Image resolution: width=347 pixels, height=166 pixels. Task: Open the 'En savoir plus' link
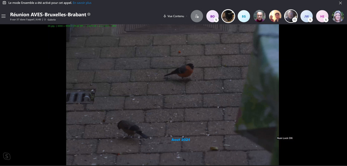[x=82, y=3]
